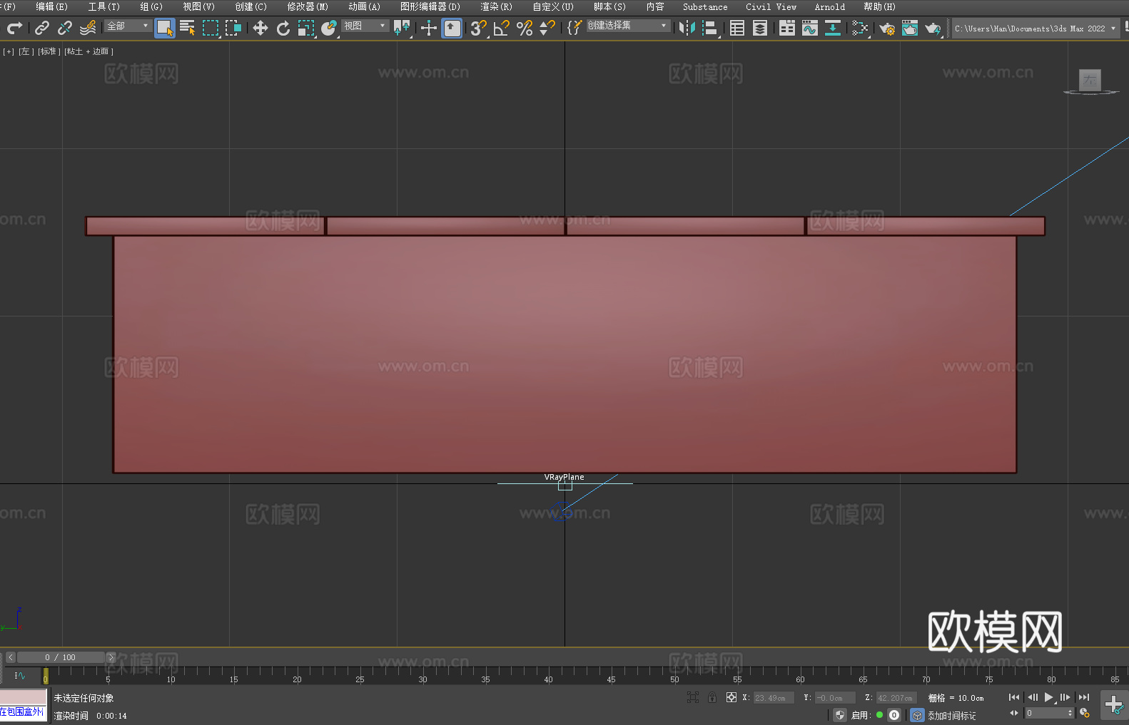This screenshot has width=1129, height=725.
Task: Click Set Keys plus-key button
Action: pyautogui.click(x=1114, y=705)
